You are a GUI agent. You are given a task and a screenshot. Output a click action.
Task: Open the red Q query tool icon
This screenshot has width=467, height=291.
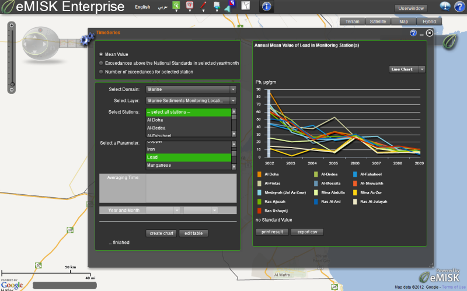[x=190, y=5]
